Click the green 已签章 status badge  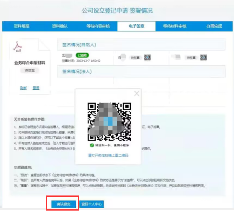[x=82, y=55]
